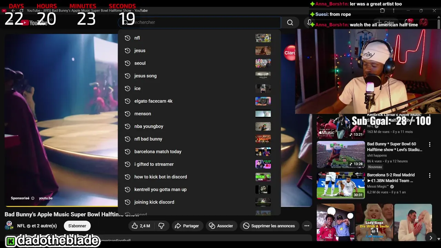
Task: Click Supprimer les annonces button
Action: (269, 226)
